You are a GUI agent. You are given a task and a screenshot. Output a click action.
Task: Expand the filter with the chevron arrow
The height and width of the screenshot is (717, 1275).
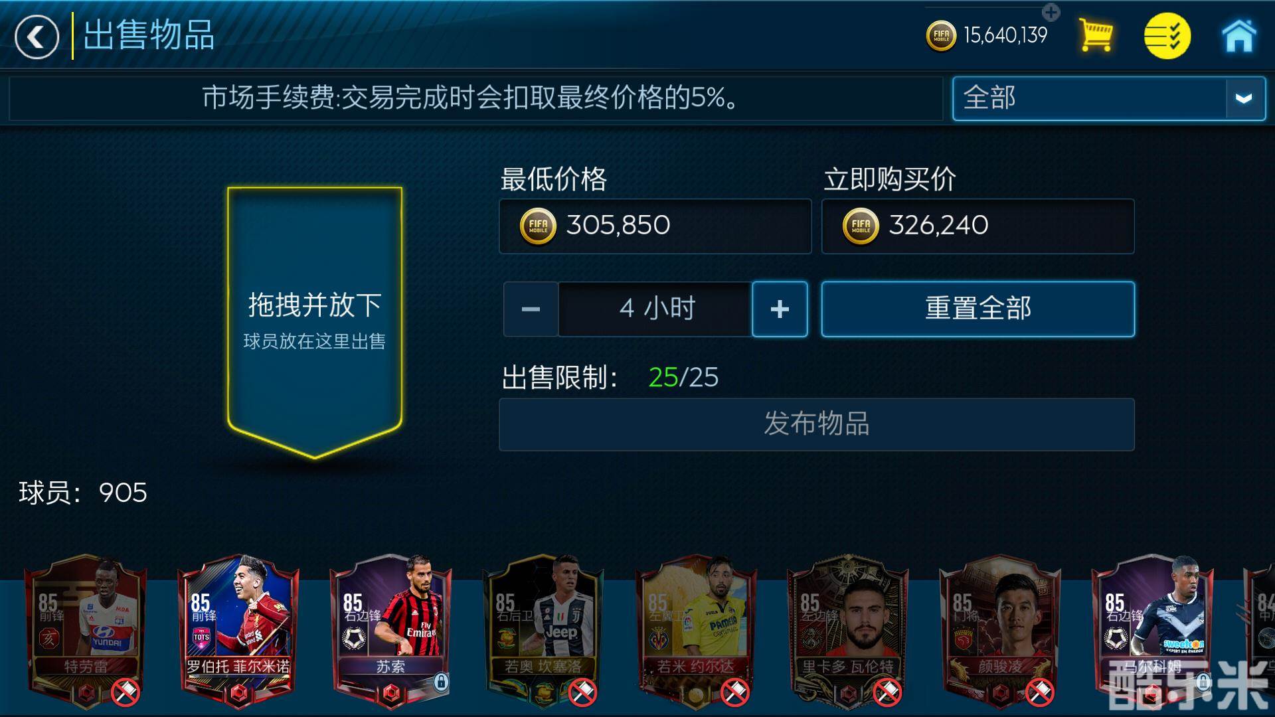pyautogui.click(x=1244, y=98)
